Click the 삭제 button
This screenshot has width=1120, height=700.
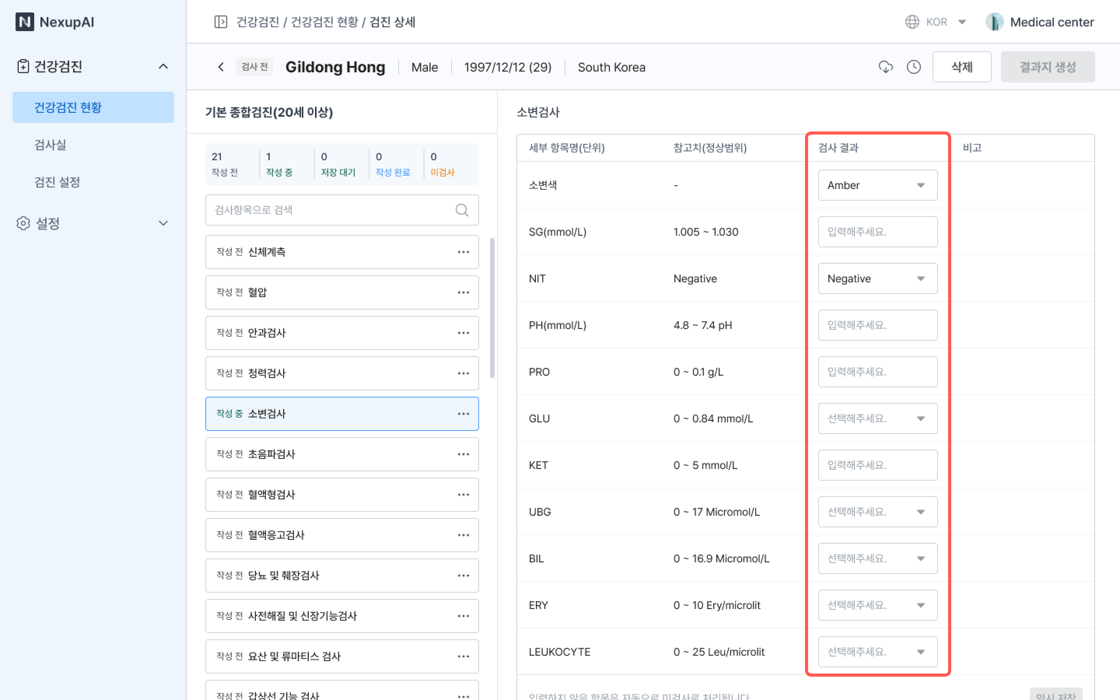(x=961, y=67)
